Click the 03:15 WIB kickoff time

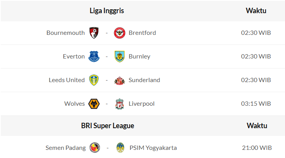tap(256, 104)
